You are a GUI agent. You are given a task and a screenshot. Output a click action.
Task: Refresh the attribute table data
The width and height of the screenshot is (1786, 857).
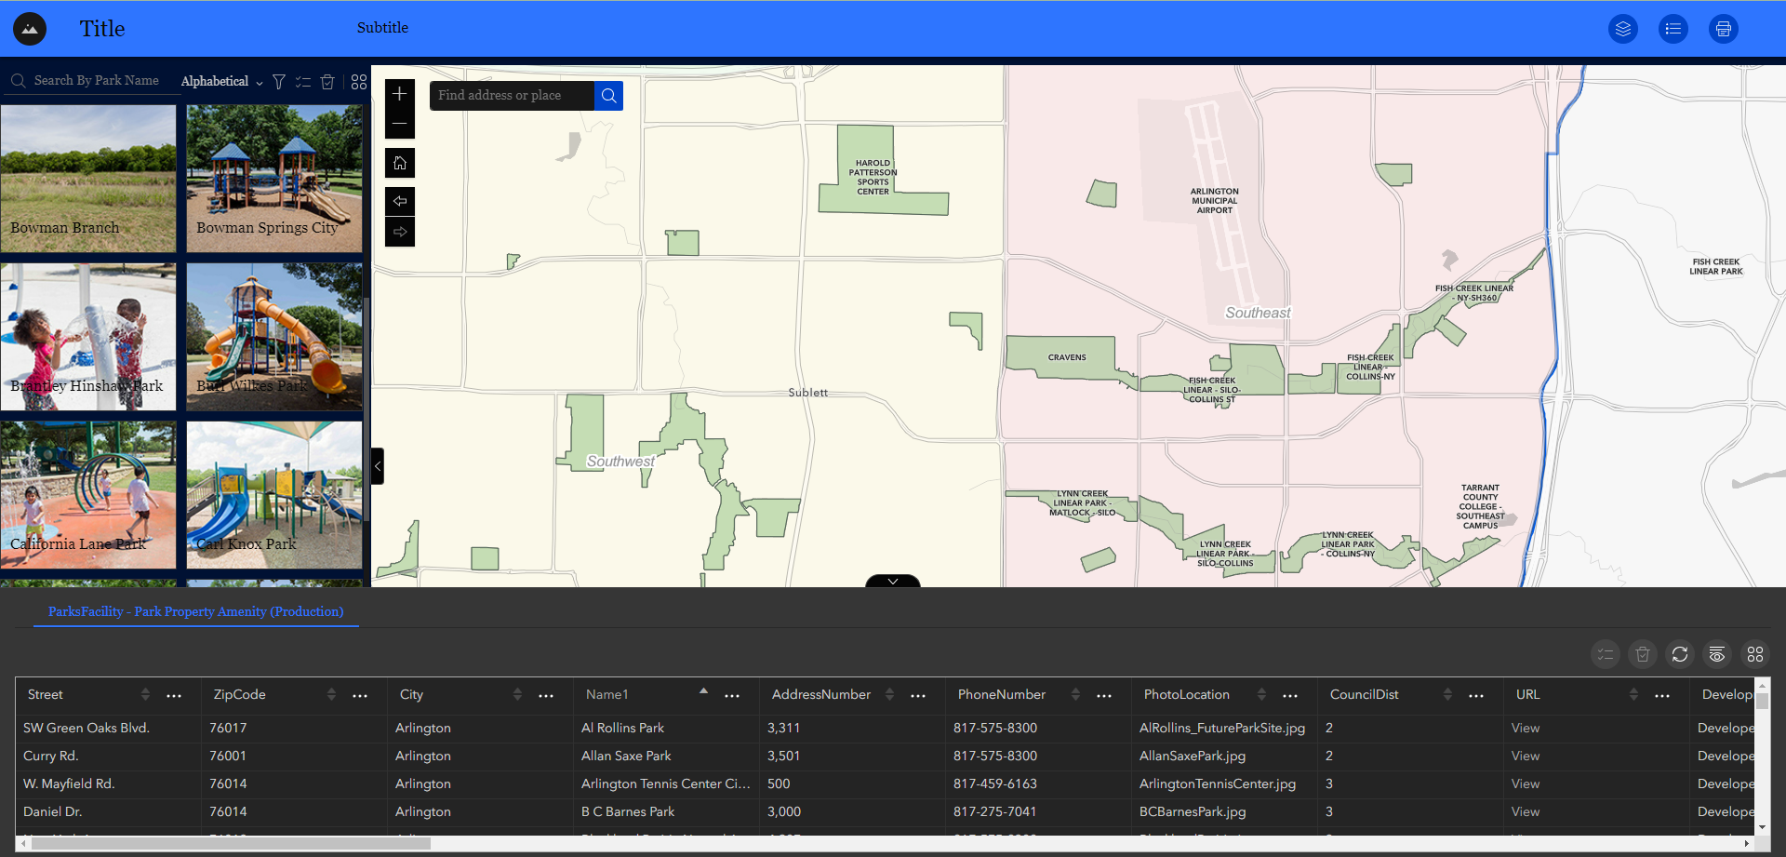tap(1679, 654)
